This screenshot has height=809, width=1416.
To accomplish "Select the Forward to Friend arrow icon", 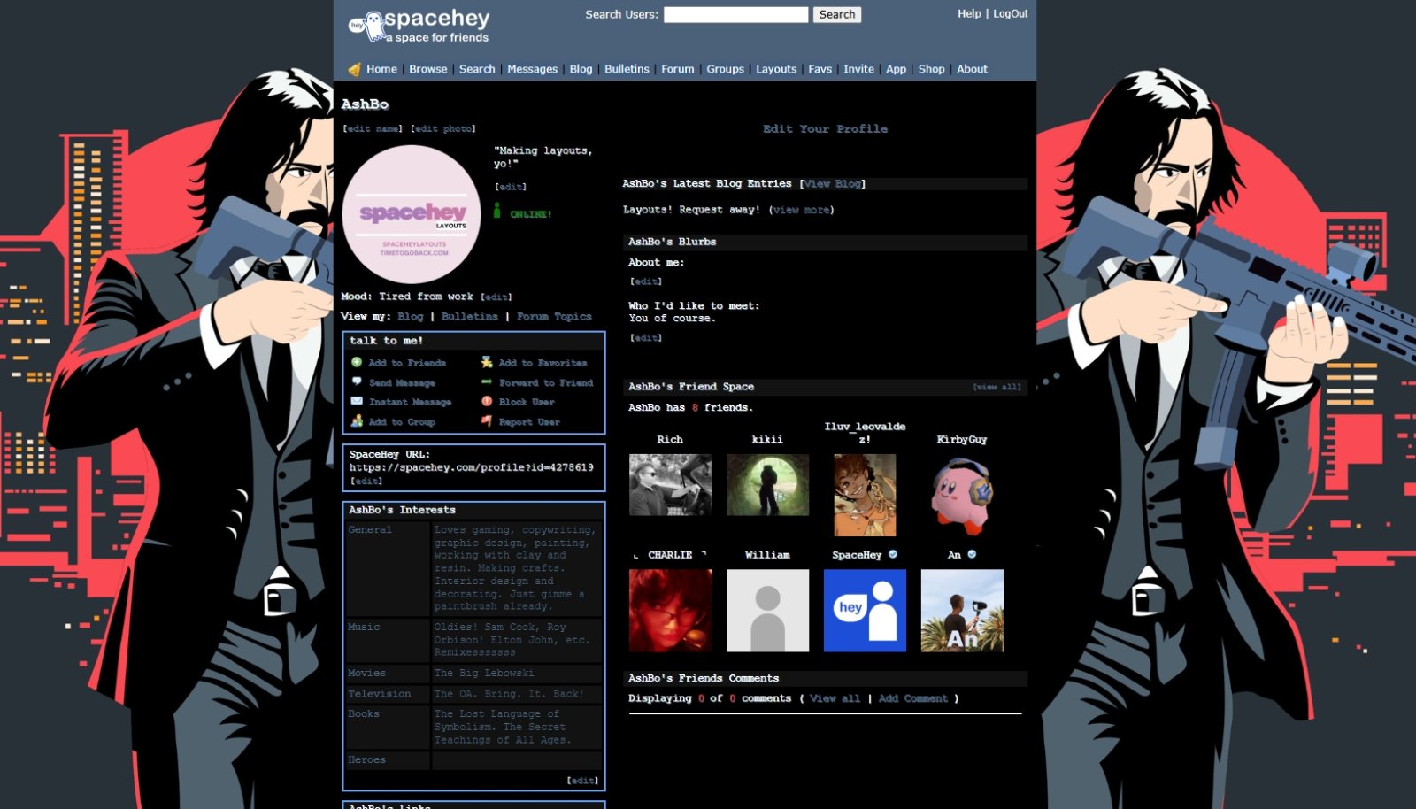I will tap(486, 382).
